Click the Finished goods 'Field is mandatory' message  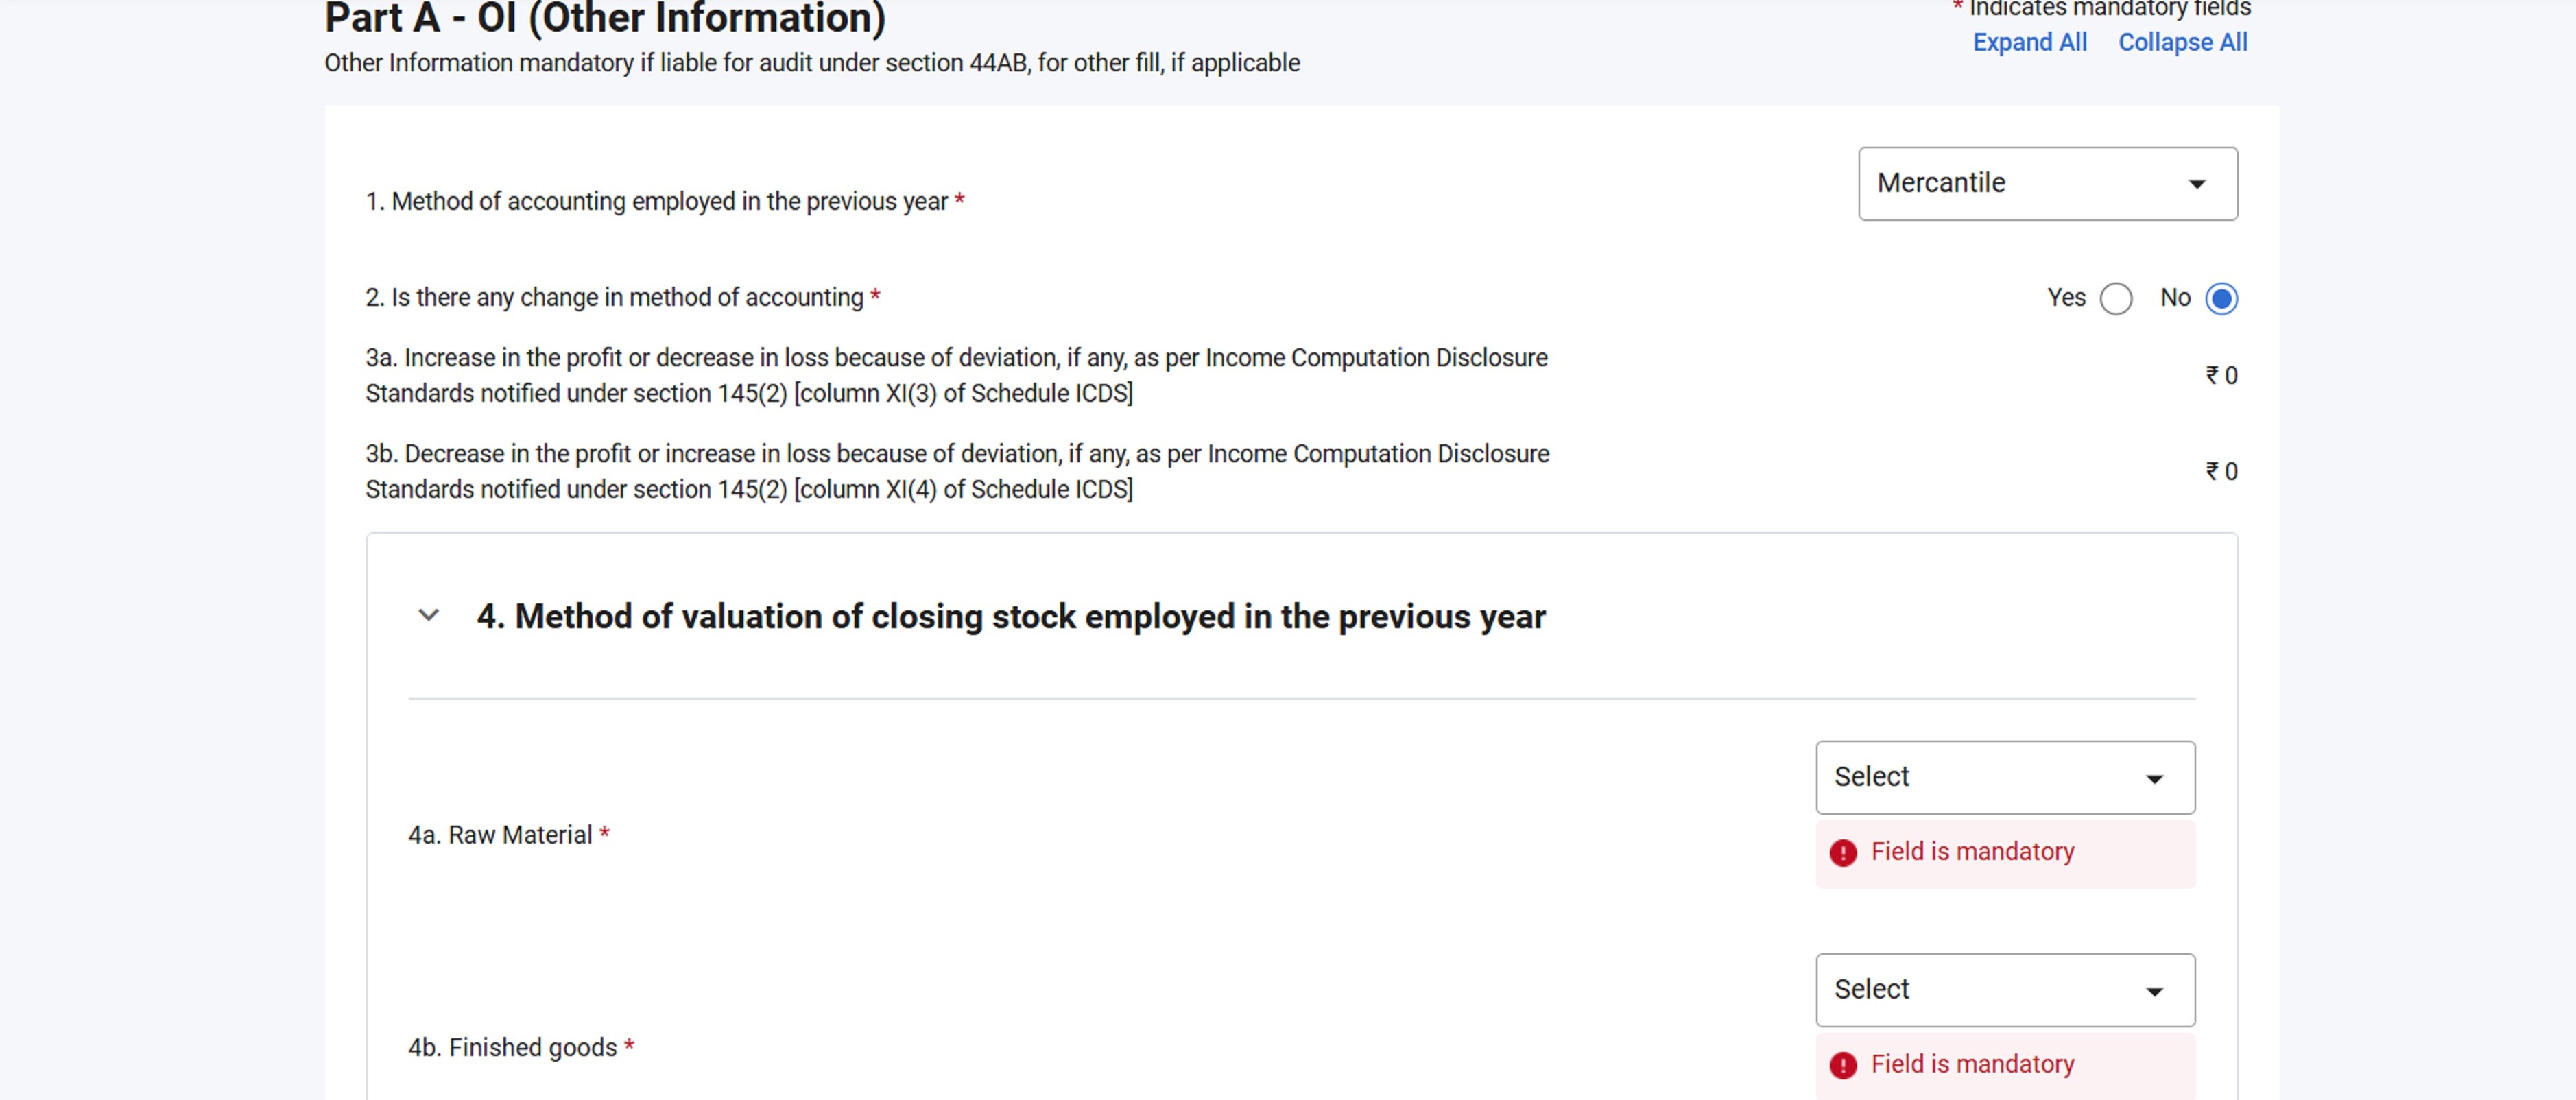pos(1972,1064)
